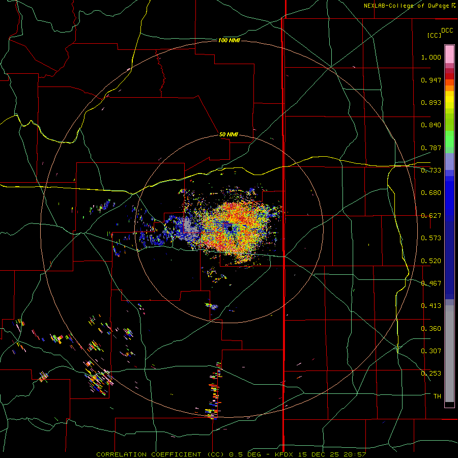The image size is (458, 458).
Task: Click the 0.360 scale value
Action: tap(431, 329)
